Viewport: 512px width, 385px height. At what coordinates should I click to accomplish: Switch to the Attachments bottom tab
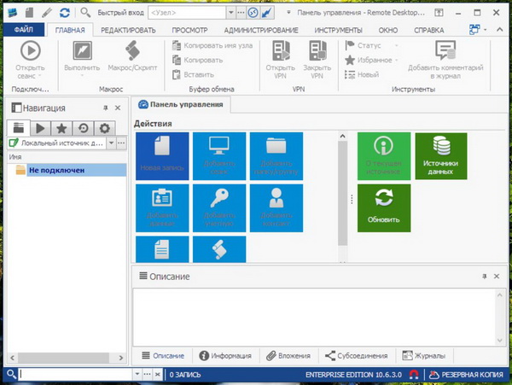click(287, 355)
